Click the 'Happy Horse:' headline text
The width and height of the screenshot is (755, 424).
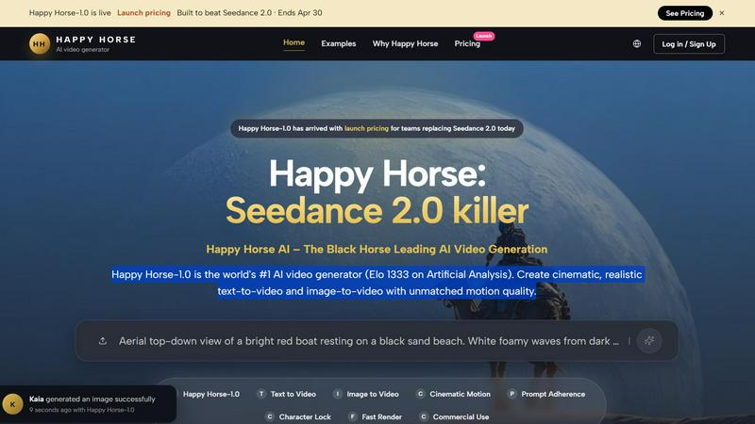tap(377, 173)
